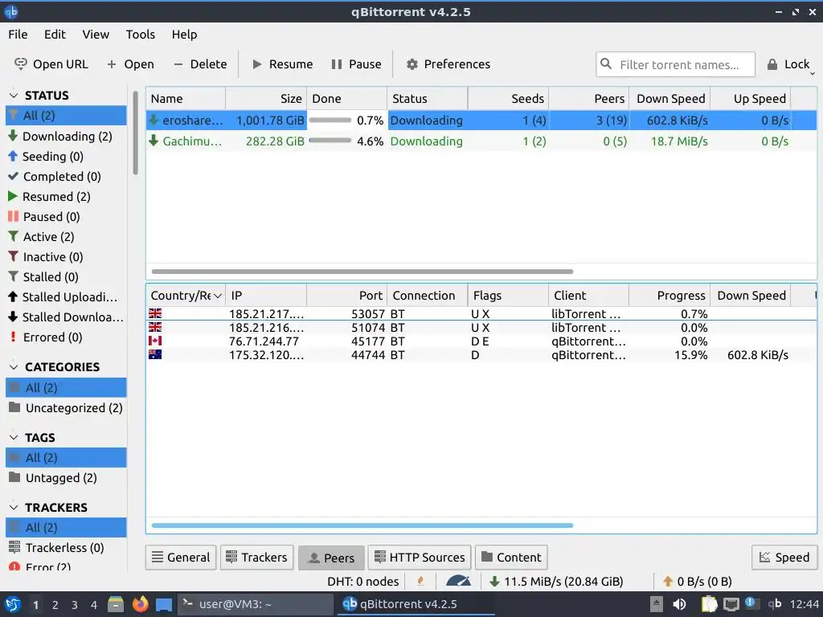Screen dimensions: 823x617
Task: Click the Open URL link icon
Action: (20, 64)
